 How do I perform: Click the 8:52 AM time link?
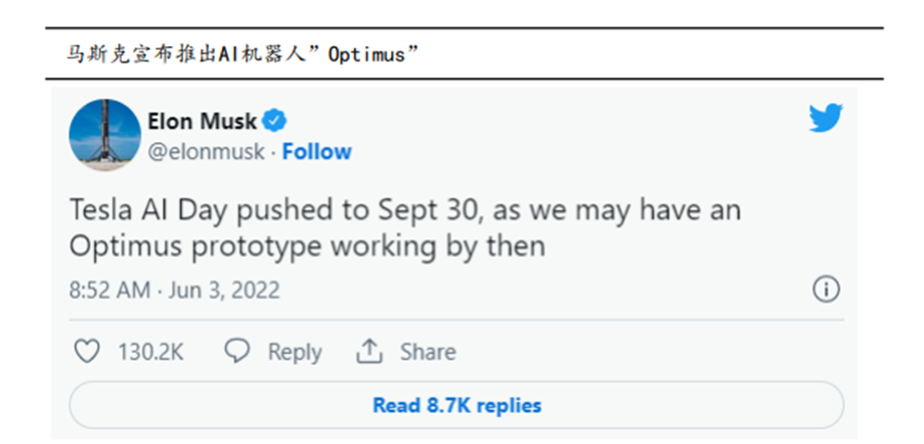[110, 290]
